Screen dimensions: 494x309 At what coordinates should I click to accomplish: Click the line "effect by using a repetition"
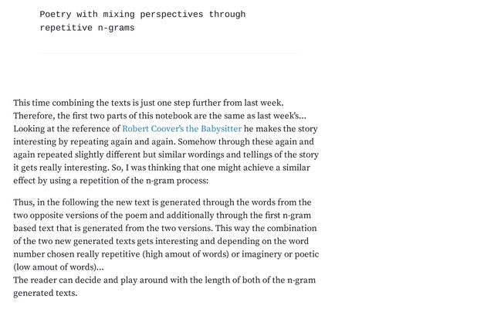[x=110, y=182]
